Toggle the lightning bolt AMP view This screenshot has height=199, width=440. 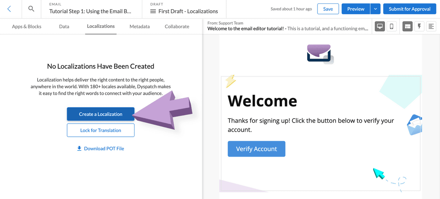(x=419, y=26)
